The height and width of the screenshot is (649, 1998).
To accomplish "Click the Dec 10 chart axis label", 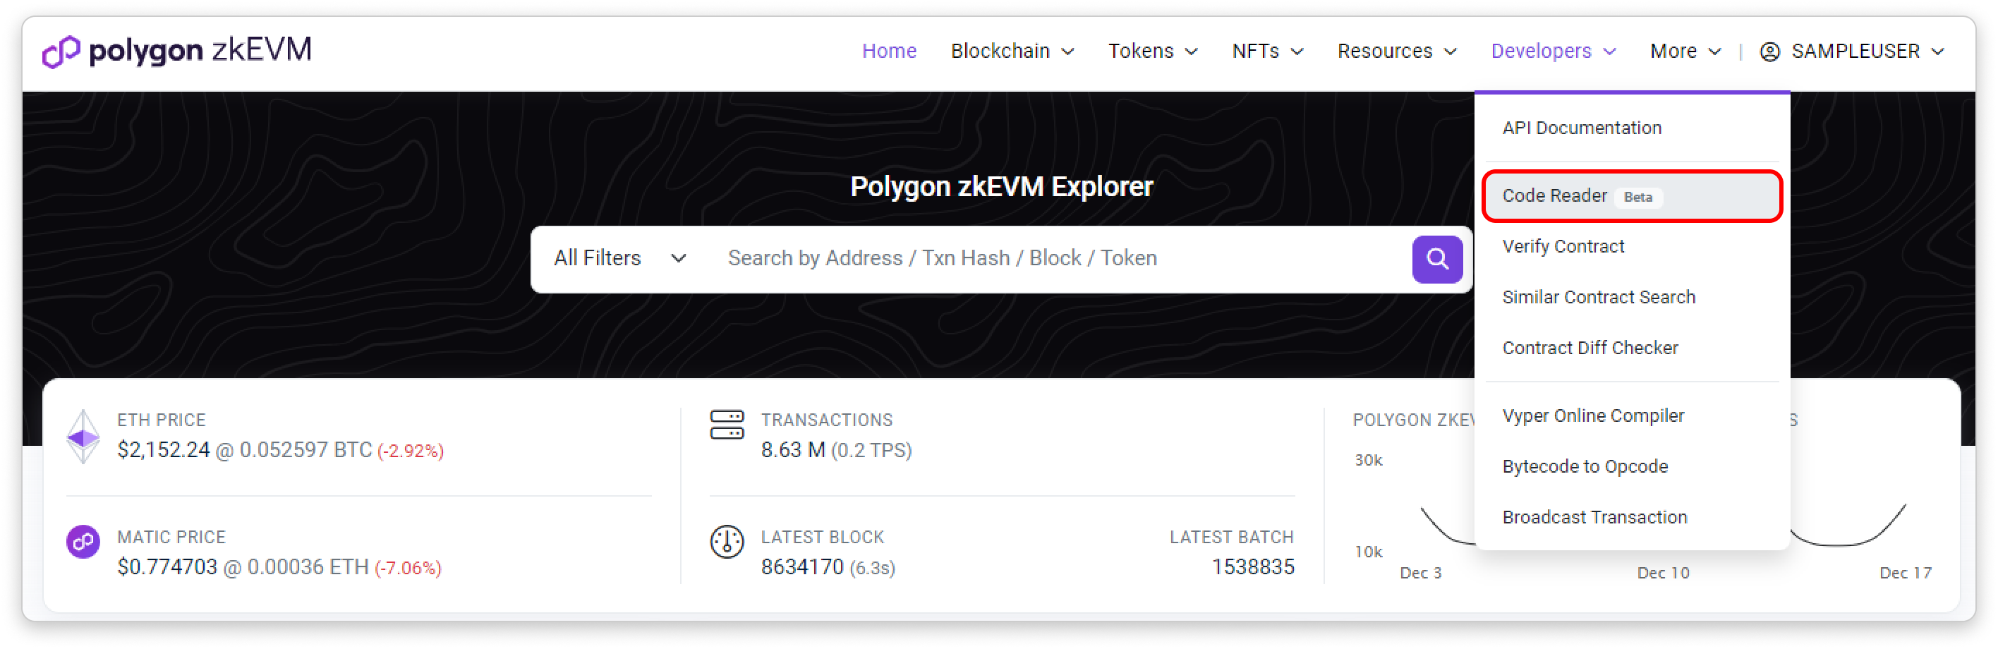I will [1662, 573].
